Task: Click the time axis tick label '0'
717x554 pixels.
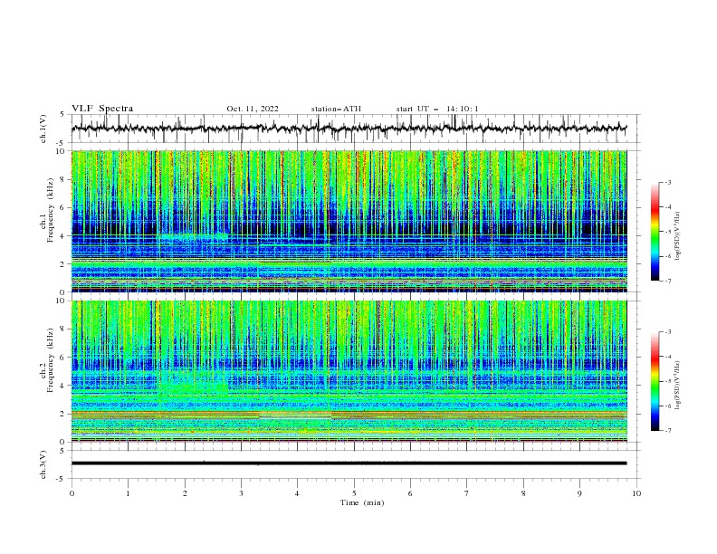Action: click(x=72, y=493)
